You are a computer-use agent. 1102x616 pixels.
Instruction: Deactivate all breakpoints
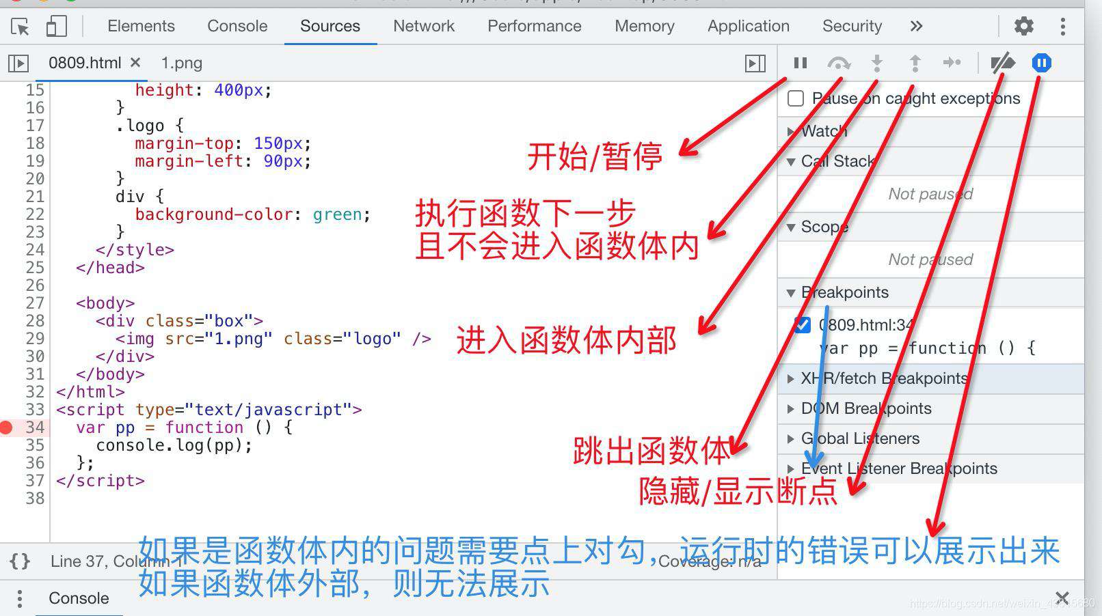point(1003,63)
